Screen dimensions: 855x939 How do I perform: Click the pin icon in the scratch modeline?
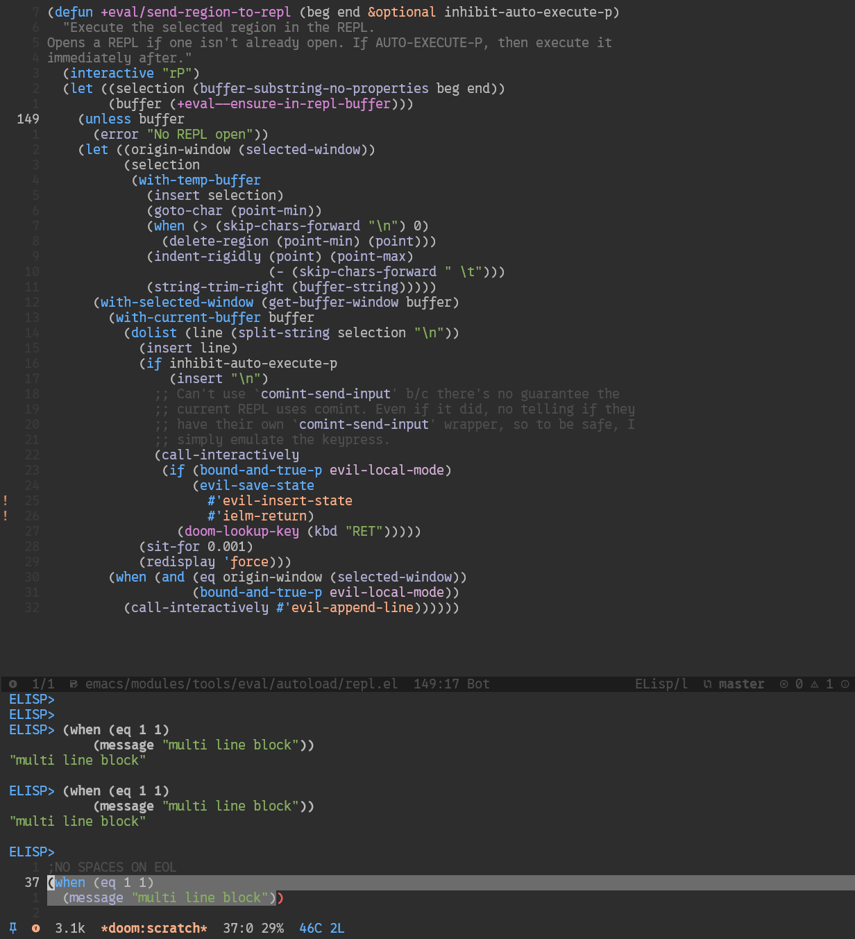[13, 928]
